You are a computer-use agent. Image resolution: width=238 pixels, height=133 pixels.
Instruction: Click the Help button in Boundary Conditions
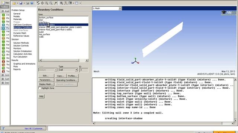click(41, 96)
